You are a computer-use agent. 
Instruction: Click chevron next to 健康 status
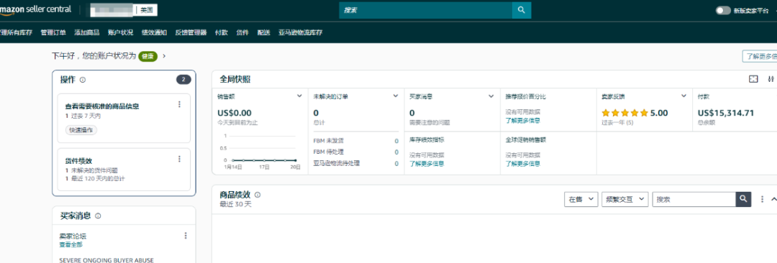164,56
